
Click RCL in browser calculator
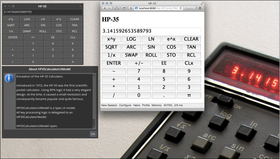(191, 55)
